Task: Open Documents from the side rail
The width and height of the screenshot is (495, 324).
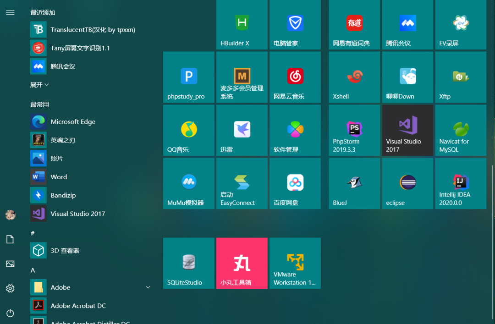Action: (10, 239)
